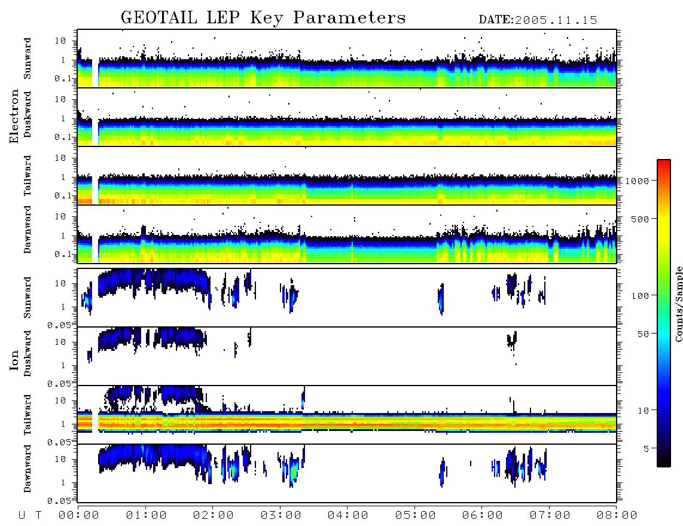Select the Electron Dawnward panel label
The image size is (683, 526).
coord(28,230)
